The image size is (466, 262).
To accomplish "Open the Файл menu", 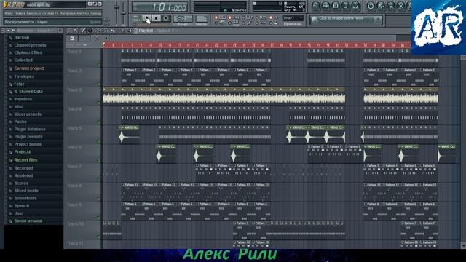I will (9, 13).
